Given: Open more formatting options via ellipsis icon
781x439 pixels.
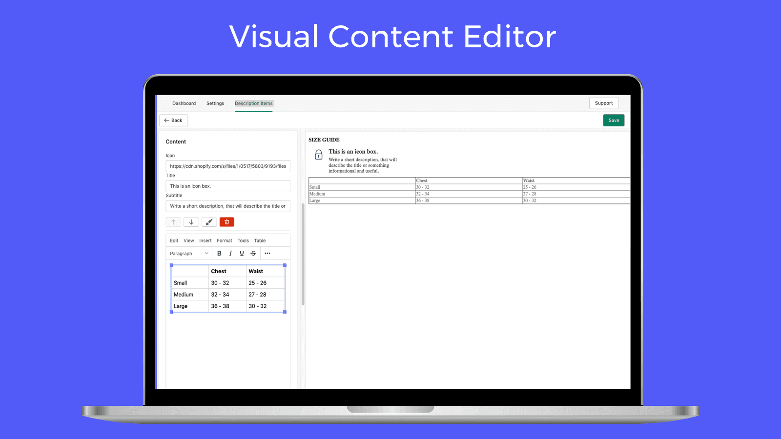Looking at the screenshot, I should click(267, 253).
